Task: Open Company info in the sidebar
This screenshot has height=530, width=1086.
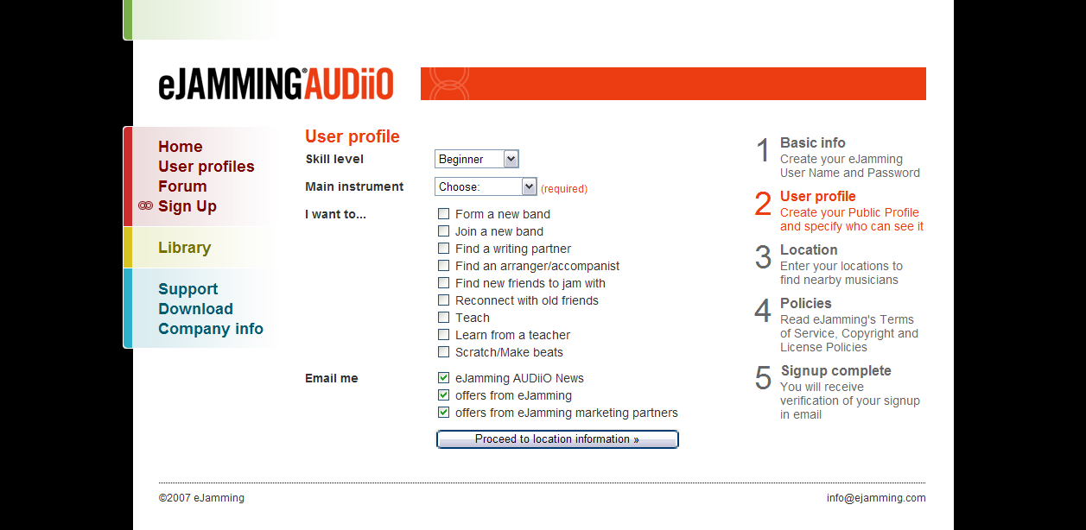Action: 211,329
